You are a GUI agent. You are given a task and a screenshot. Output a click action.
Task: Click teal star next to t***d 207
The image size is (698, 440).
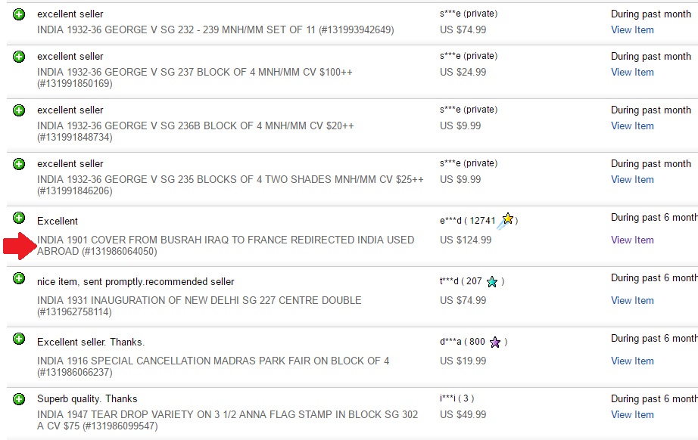tap(492, 282)
